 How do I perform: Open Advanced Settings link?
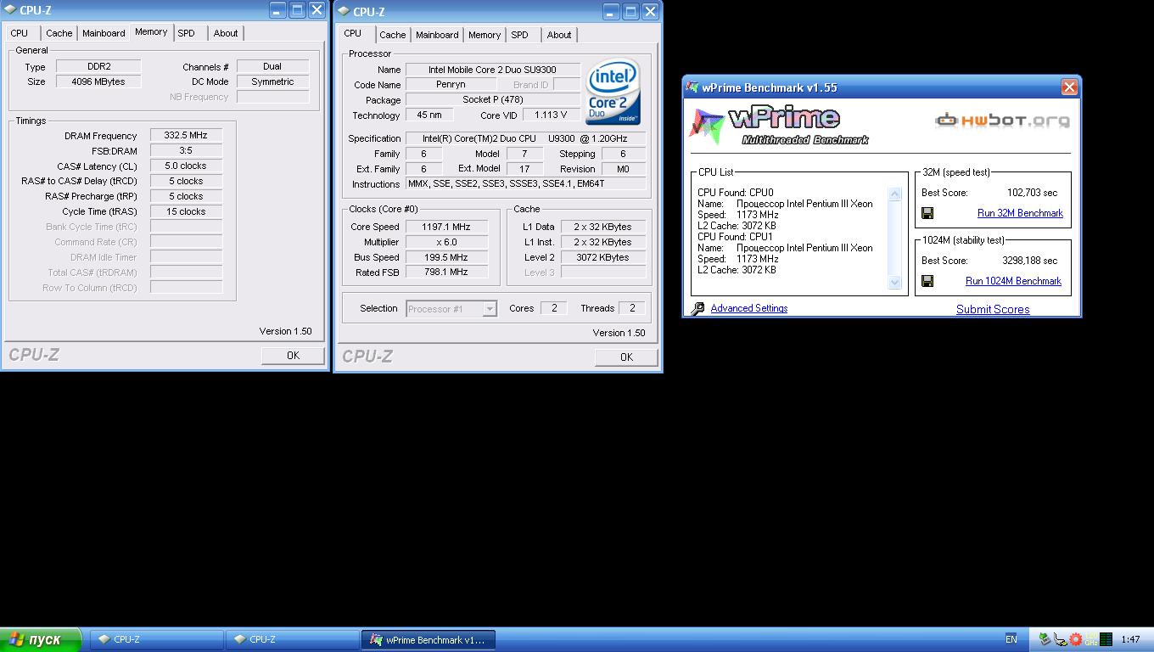tap(749, 308)
